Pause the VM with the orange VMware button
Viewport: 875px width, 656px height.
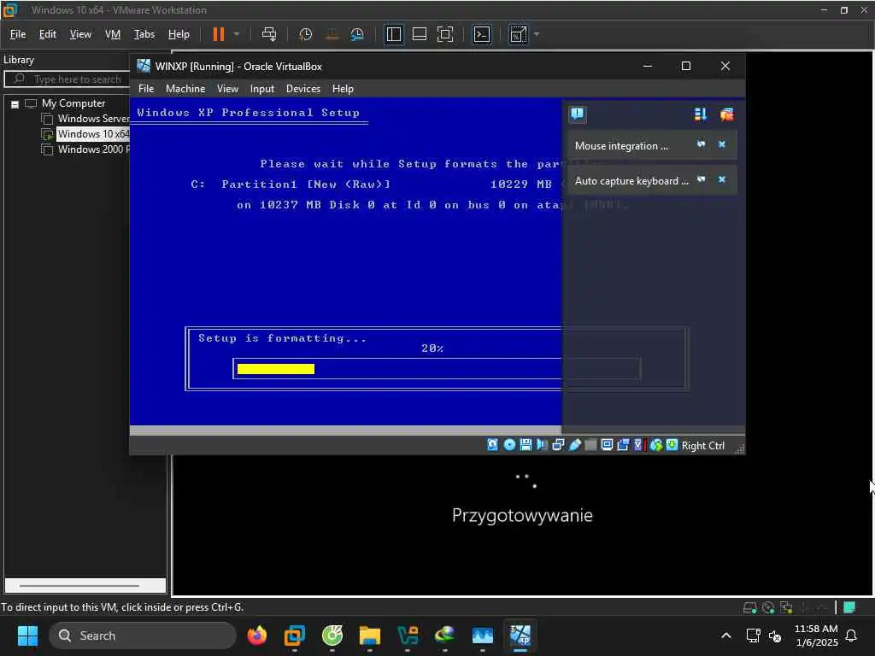(218, 34)
